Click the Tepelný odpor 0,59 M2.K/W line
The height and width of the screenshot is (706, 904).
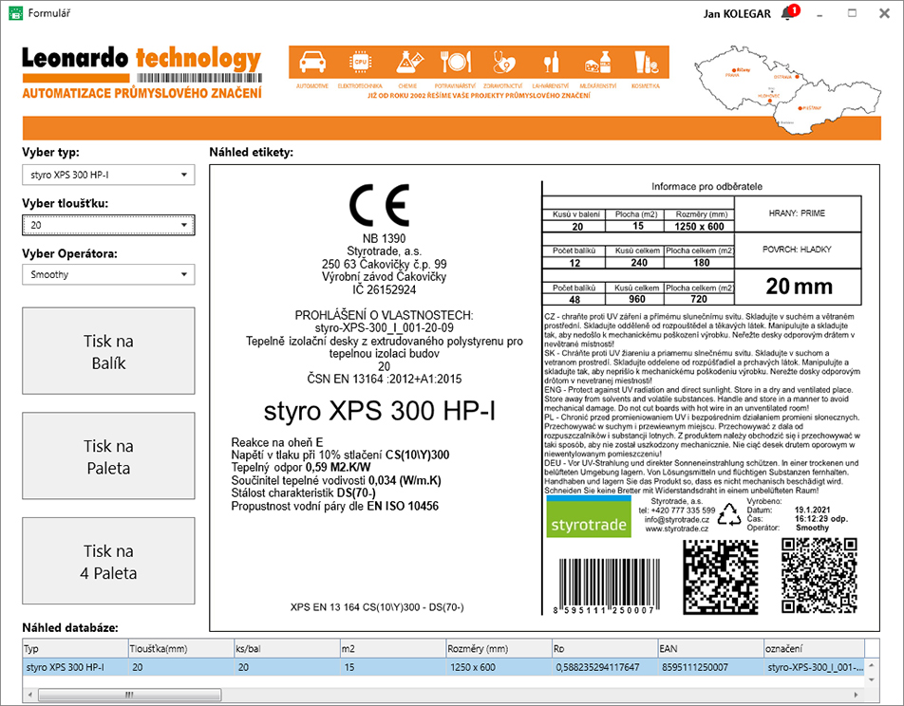tap(301, 468)
